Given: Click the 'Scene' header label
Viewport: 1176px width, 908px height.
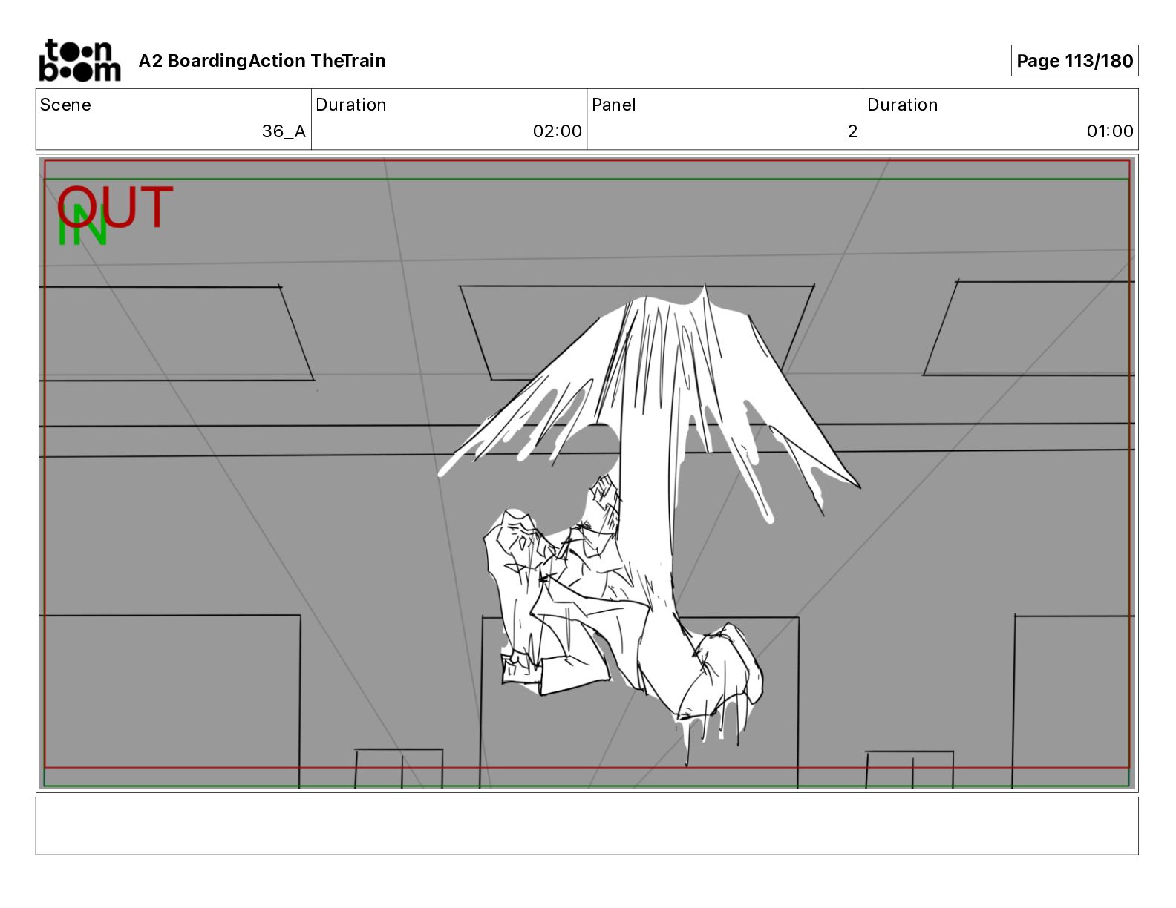Looking at the screenshot, I should (x=65, y=105).
